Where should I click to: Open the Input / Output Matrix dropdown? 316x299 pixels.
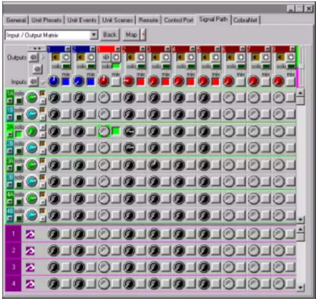tap(94, 35)
